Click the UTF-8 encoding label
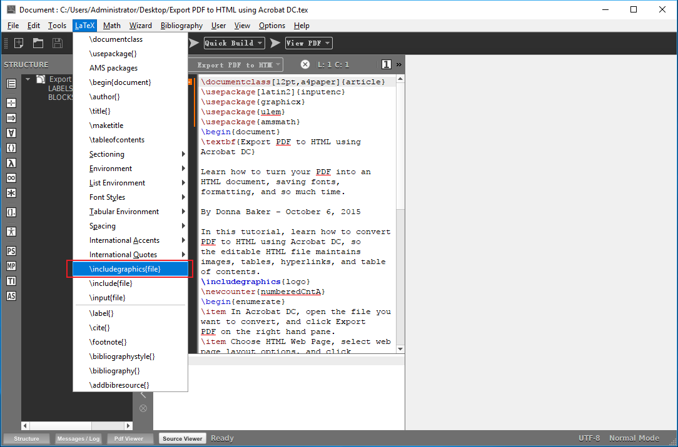The image size is (678, 447). coord(589,438)
